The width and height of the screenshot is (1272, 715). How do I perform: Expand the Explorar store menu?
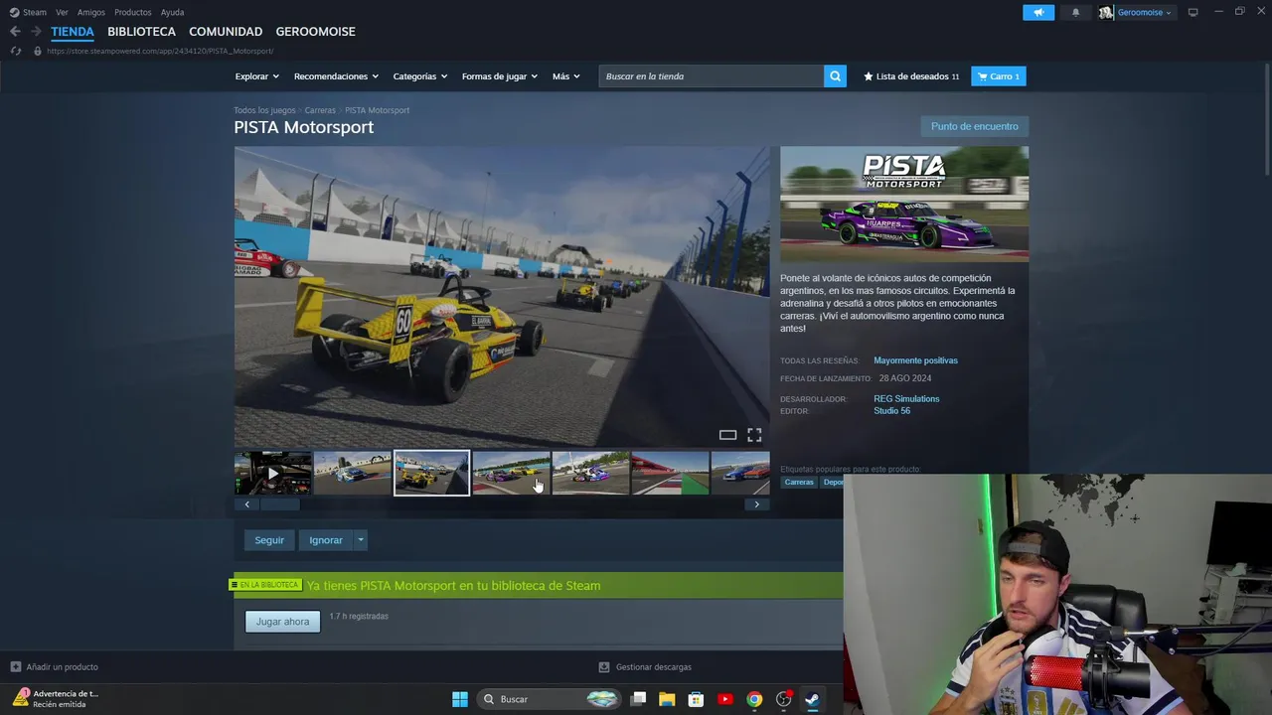point(256,76)
